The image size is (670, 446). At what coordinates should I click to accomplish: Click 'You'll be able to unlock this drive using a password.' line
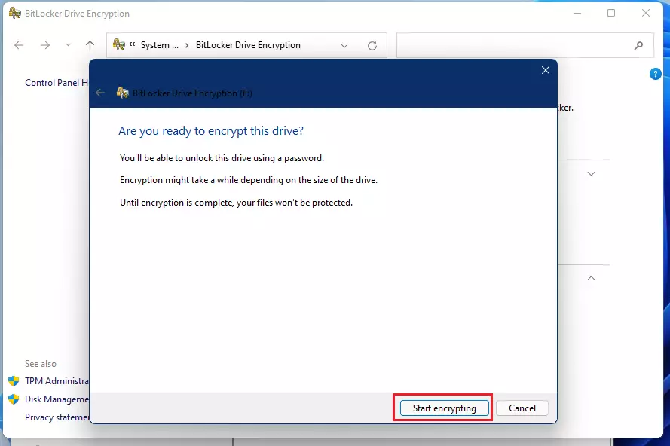(222, 158)
